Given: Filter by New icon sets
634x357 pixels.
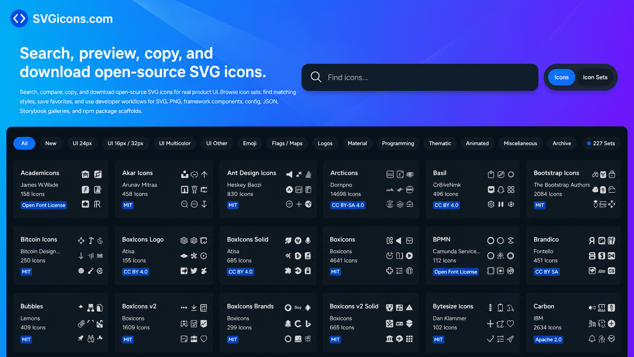Looking at the screenshot, I should 51,143.
